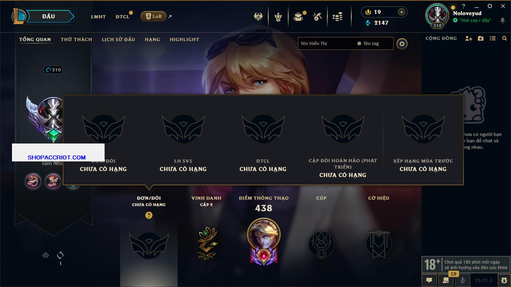Open the LoR external link button

coord(154,16)
